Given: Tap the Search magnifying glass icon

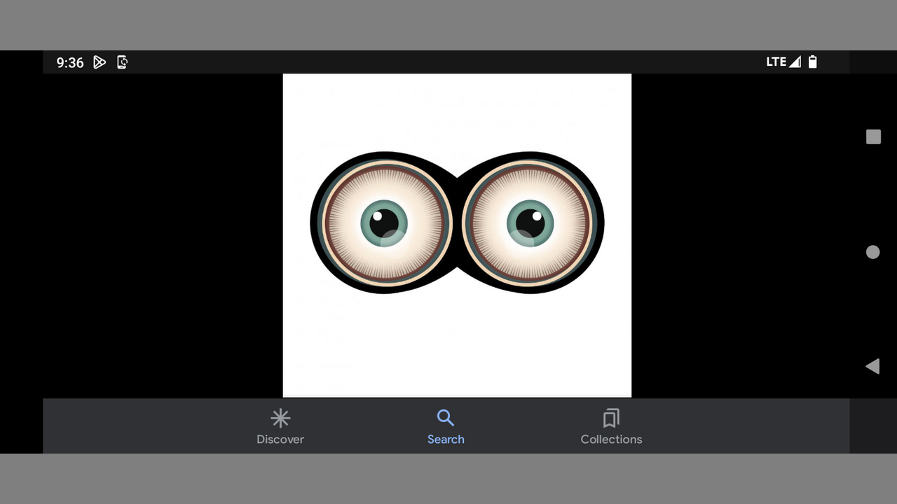Looking at the screenshot, I should pos(446,419).
